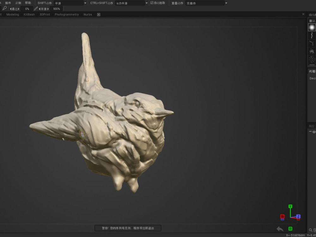Click the red square view cube beside gizmo
316x237 pixels.
[282, 216]
